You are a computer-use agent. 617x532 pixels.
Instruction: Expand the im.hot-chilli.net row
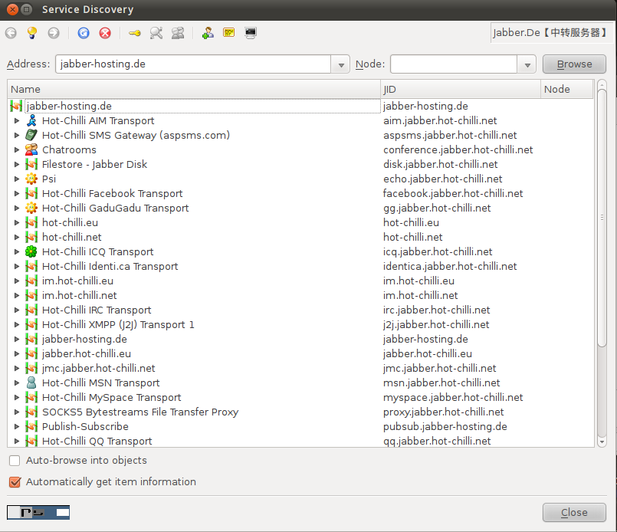[17, 295]
